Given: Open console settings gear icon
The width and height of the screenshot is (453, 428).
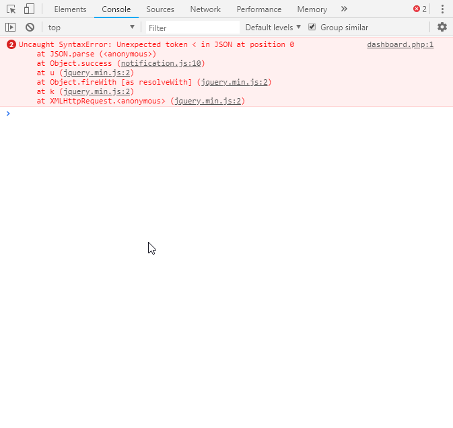Looking at the screenshot, I should [x=442, y=27].
